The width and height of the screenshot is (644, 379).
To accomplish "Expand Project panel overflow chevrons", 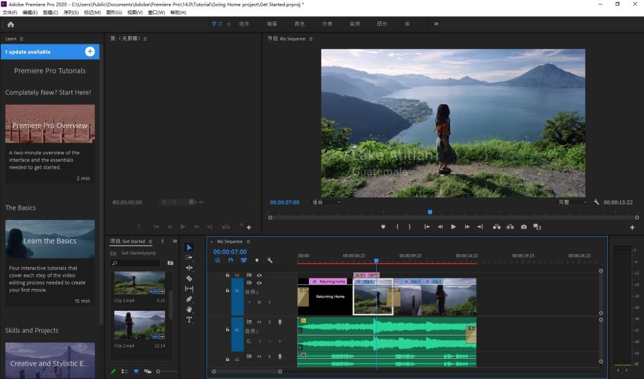I will 175,241.
